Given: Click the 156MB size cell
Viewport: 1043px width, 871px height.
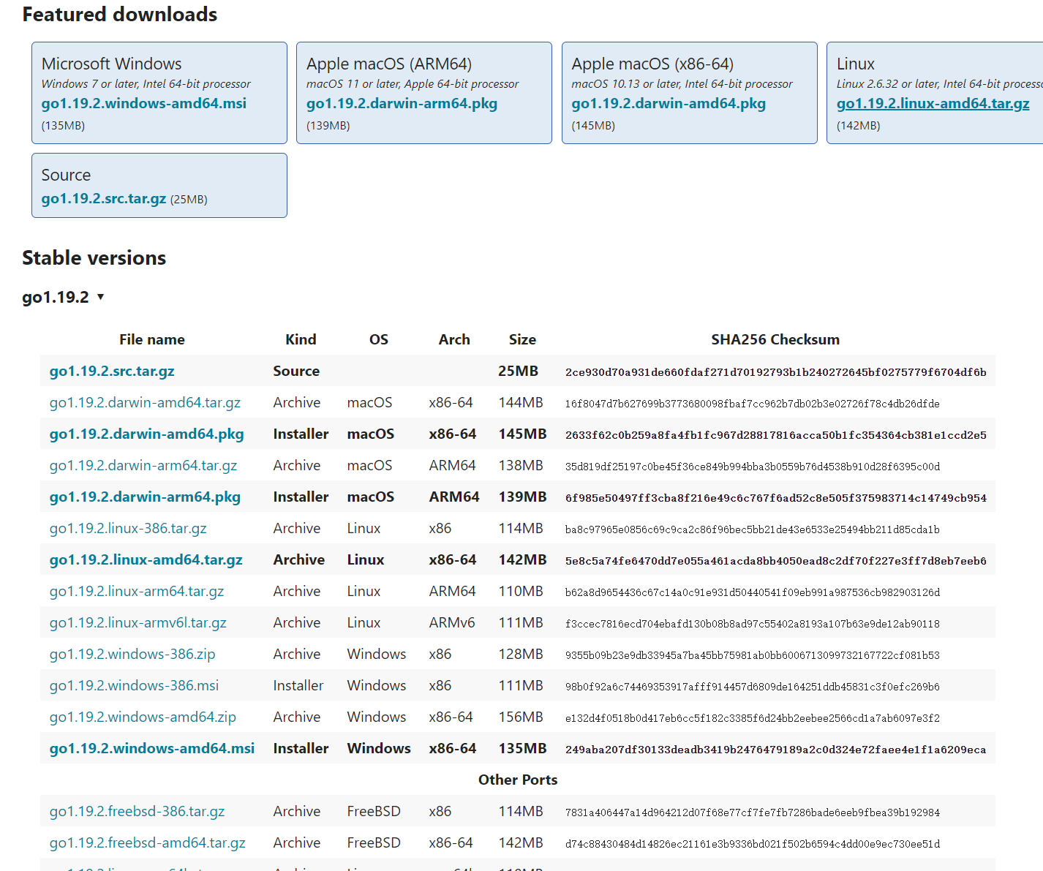Looking at the screenshot, I should 521,717.
